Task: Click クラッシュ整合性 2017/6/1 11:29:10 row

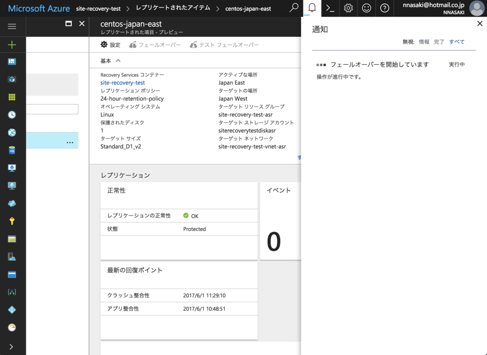Action: [179, 296]
